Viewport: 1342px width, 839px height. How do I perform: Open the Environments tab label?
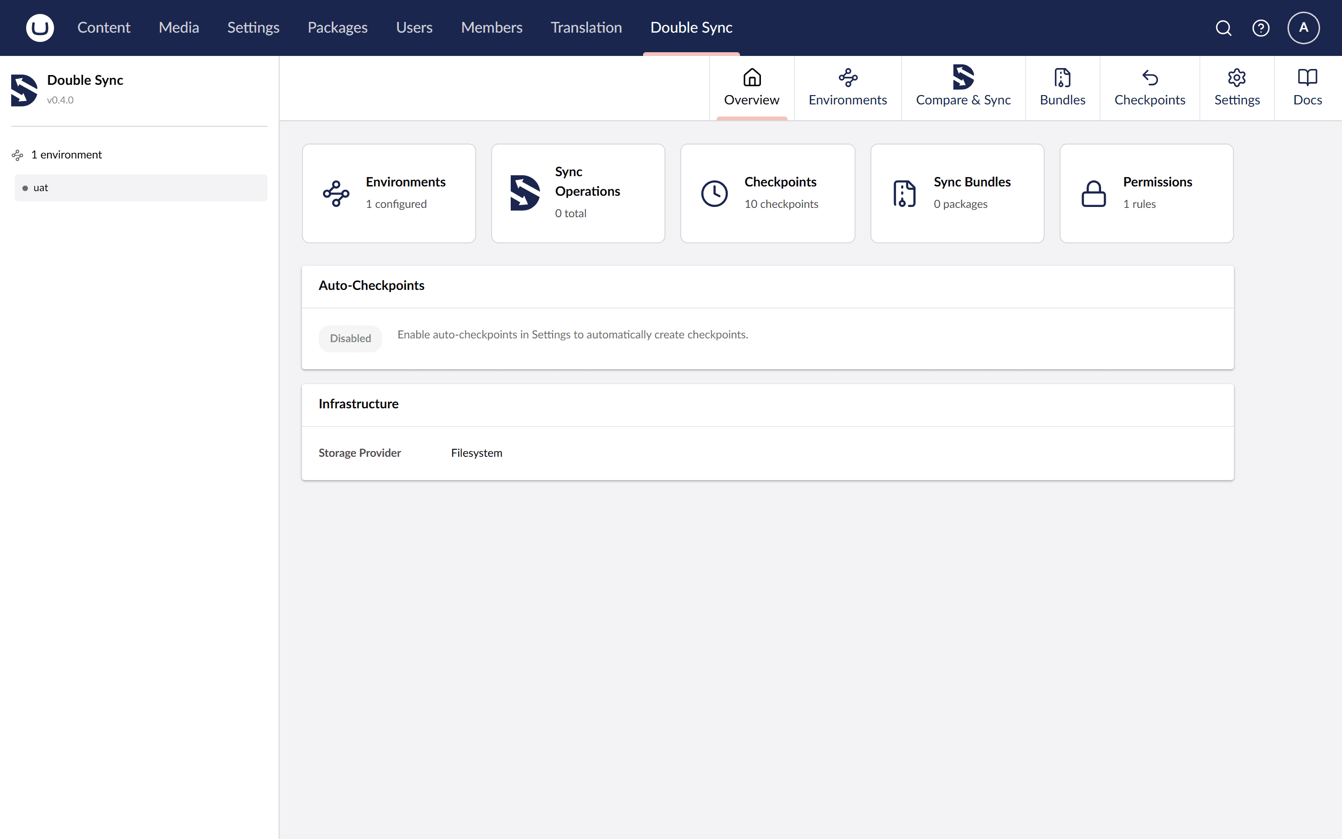848,100
